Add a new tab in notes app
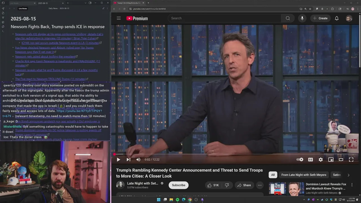Screen dimensions: 361x203 tap(68, 3)
